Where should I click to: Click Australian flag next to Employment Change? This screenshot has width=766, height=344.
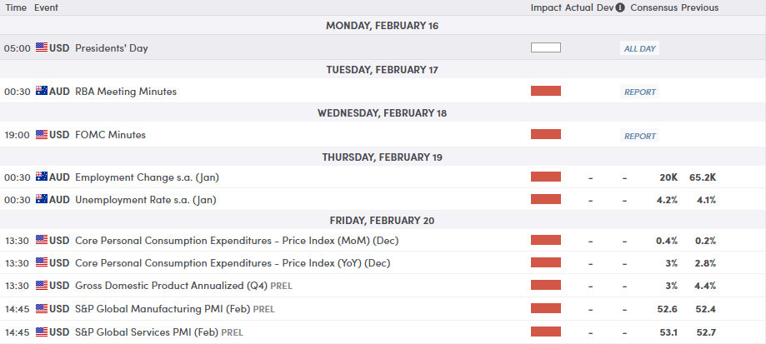click(x=42, y=177)
